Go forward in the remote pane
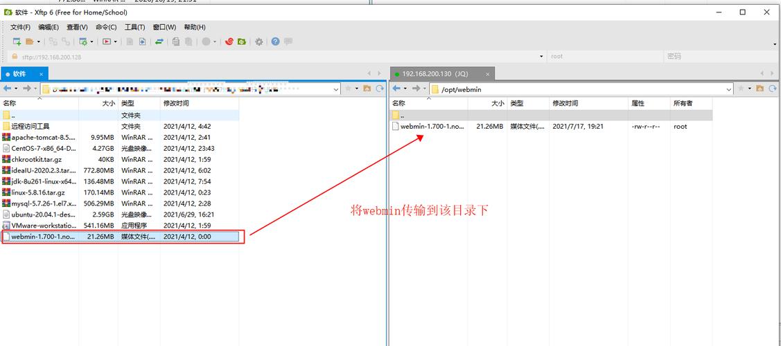Viewport: 781px width, 346px height. click(x=416, y=89)
